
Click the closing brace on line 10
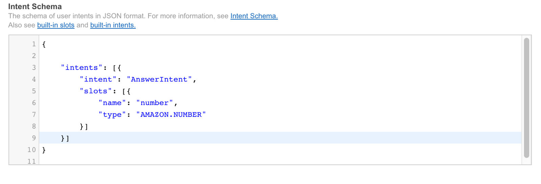click(x=44, y=150)
